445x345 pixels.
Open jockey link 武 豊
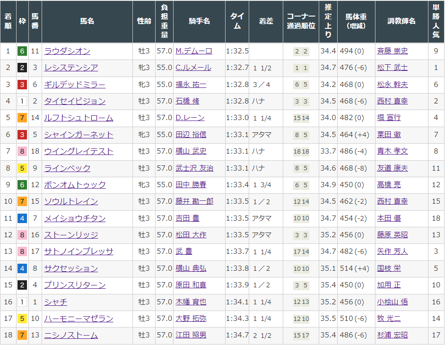click(184, 251)
